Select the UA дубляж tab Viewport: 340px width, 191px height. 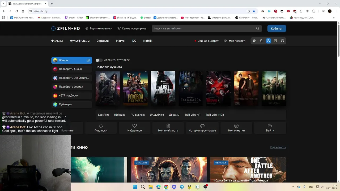(157, 115)
